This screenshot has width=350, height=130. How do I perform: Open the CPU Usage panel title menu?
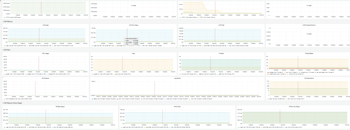45,53
